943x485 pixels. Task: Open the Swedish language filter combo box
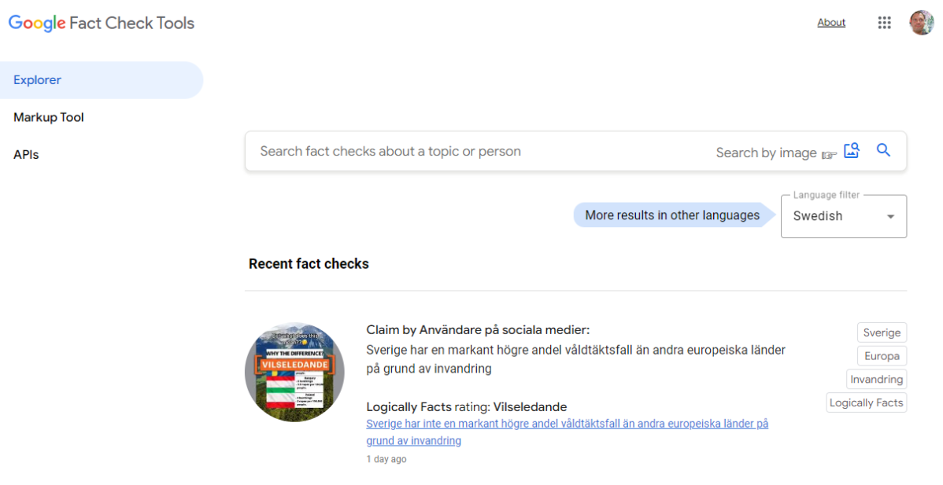tap(834, 216)
